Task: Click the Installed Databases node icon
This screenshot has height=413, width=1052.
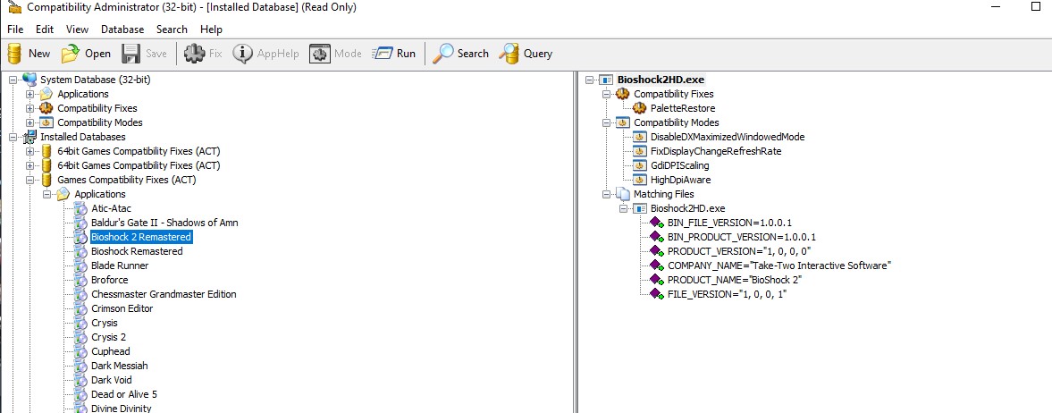Action: point(31,137)
